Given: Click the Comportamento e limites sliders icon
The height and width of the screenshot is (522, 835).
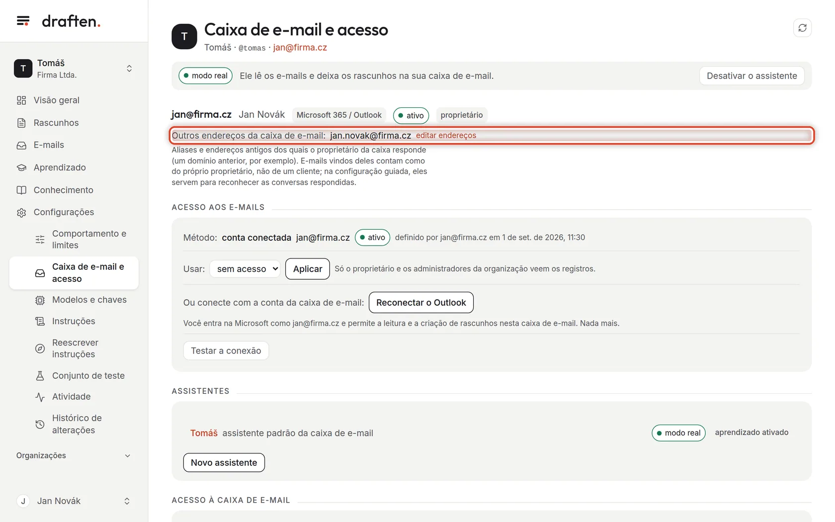Looking at the screenshot, I should pyautogui.click(x=40, y=240).
